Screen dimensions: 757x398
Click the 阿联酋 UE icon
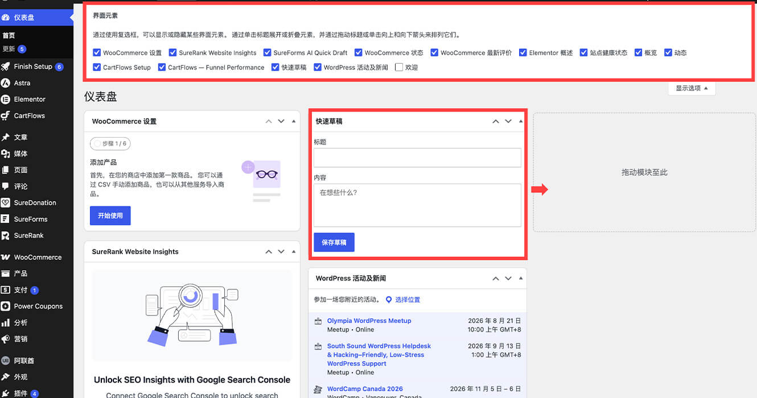pyautogui.click(x=6, y=361)
